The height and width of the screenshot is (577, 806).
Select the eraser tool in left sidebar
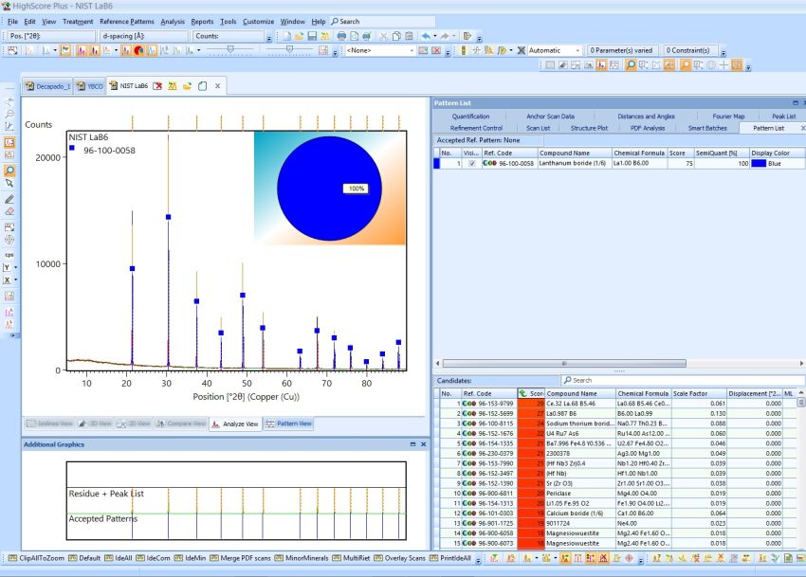[x=9, y=211]
